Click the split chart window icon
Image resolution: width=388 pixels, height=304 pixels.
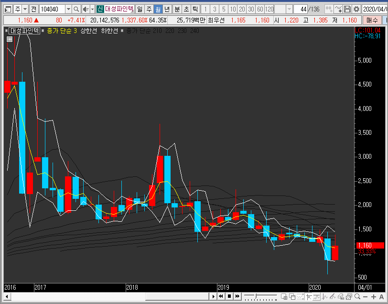point(284,296)
